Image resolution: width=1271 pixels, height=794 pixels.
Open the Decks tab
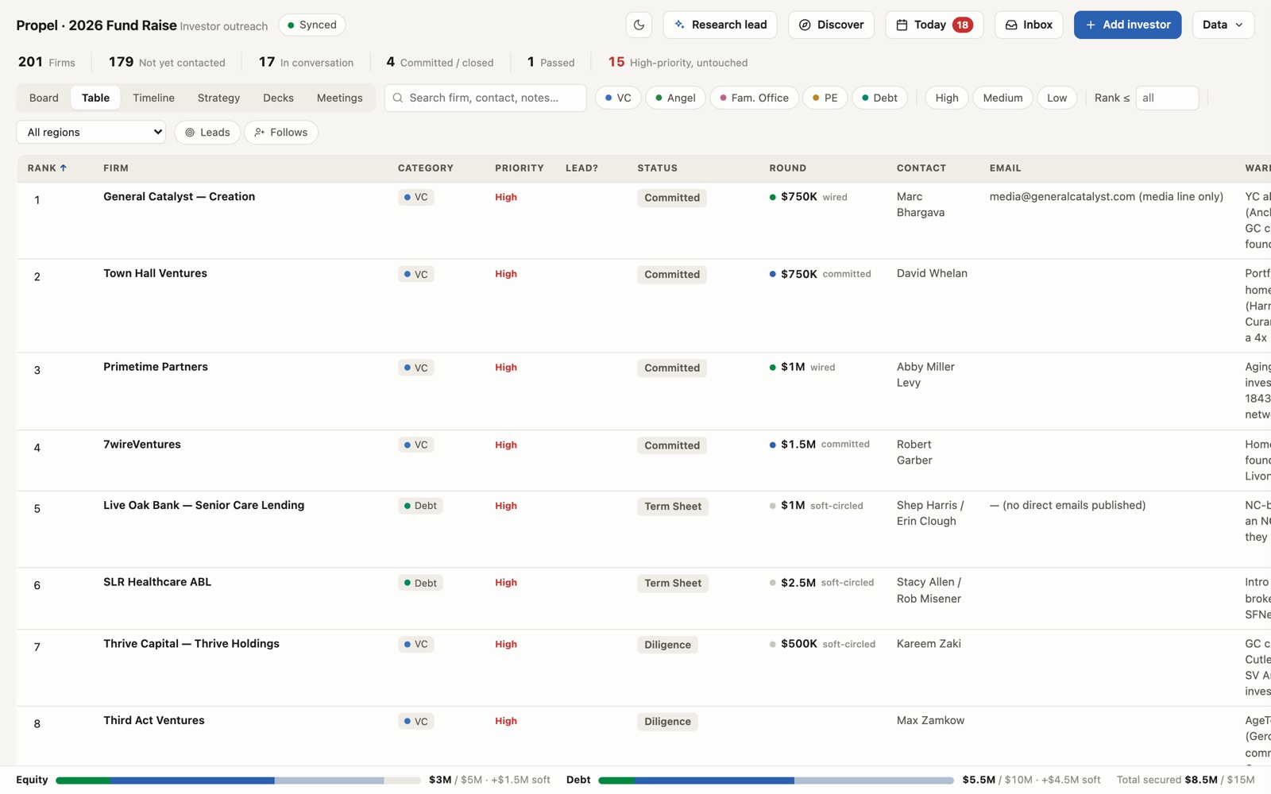tap(278, 98)
